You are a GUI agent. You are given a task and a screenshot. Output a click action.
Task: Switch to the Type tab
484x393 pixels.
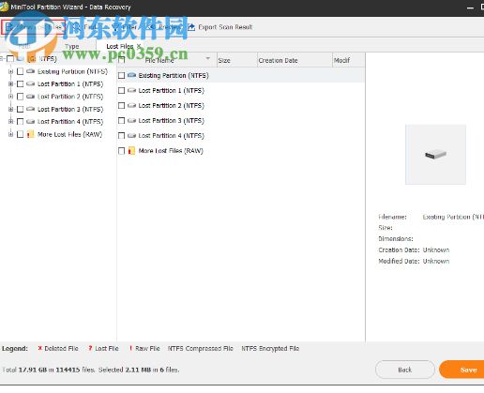[71, 46]
